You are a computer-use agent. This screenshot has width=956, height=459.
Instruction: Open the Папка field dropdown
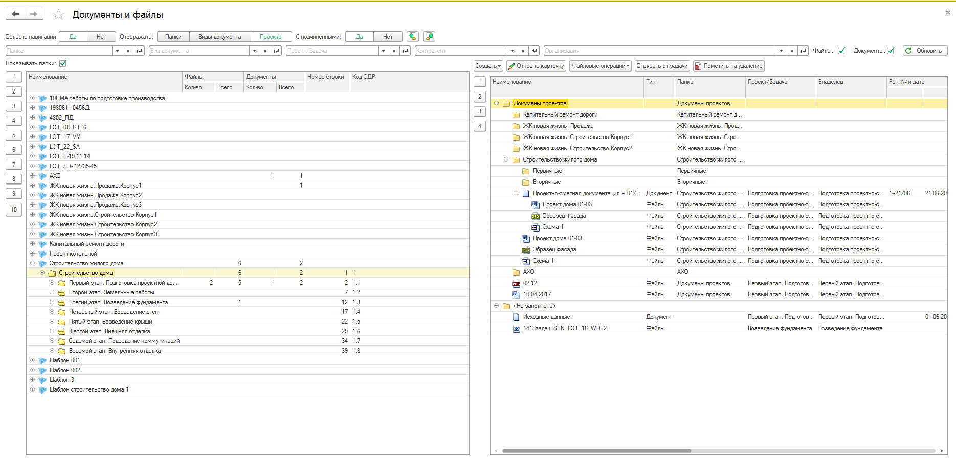click(x=117, y=51)
